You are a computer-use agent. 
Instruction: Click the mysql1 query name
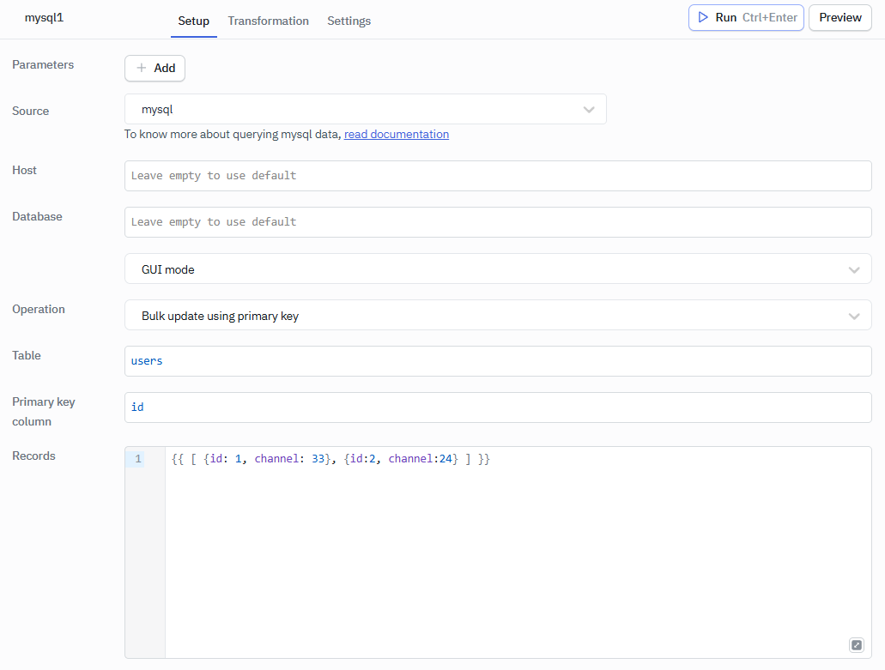pyautogui.click(x=44, y=17)
